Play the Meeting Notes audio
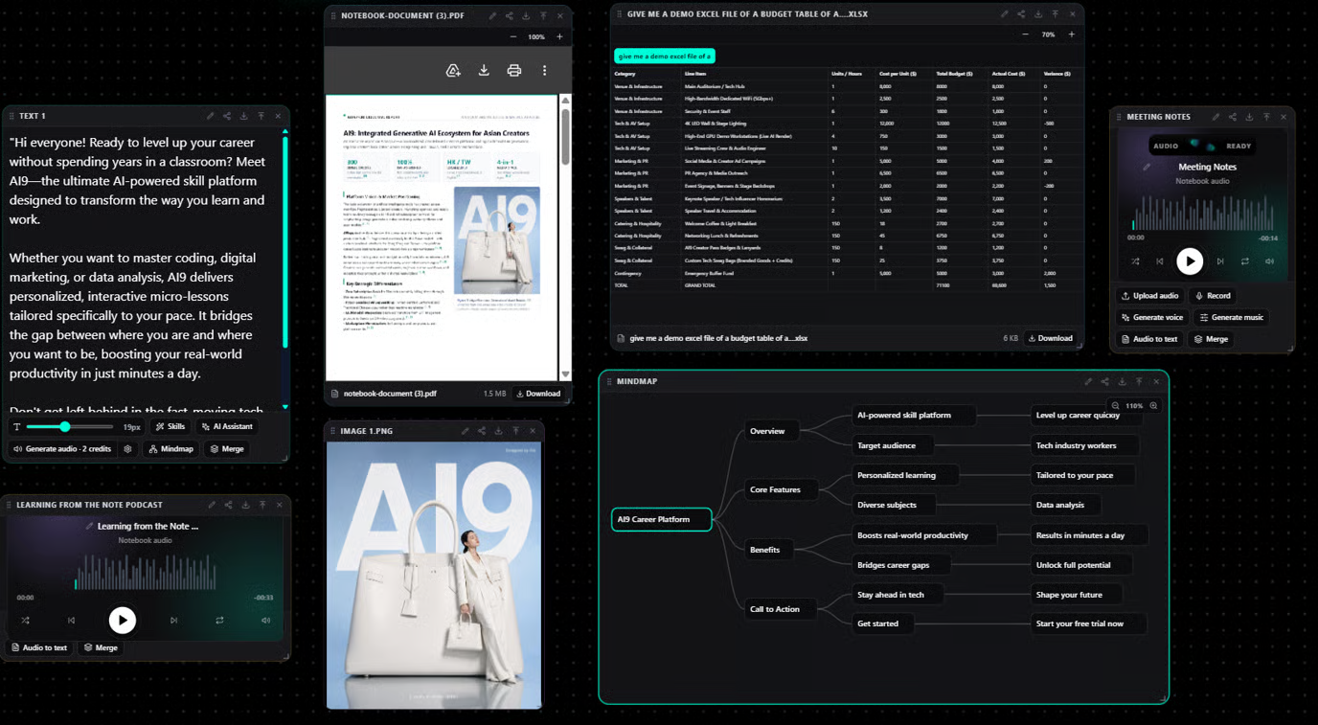This screenshot has height=725, width=1318. [1190, 261]
